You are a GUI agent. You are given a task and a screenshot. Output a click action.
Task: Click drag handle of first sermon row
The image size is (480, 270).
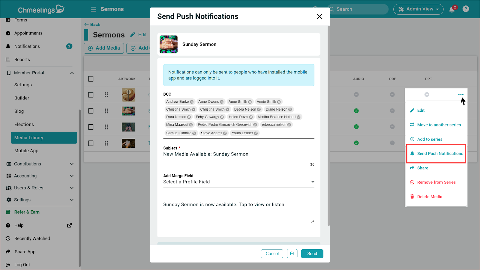coord(106,95)
